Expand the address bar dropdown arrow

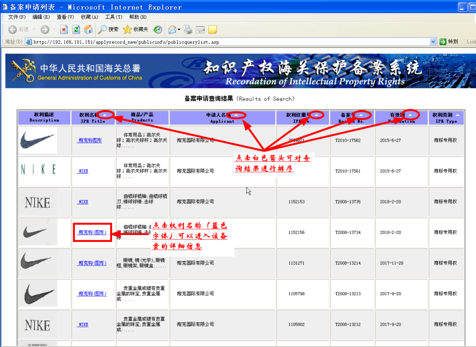point(433,42)
